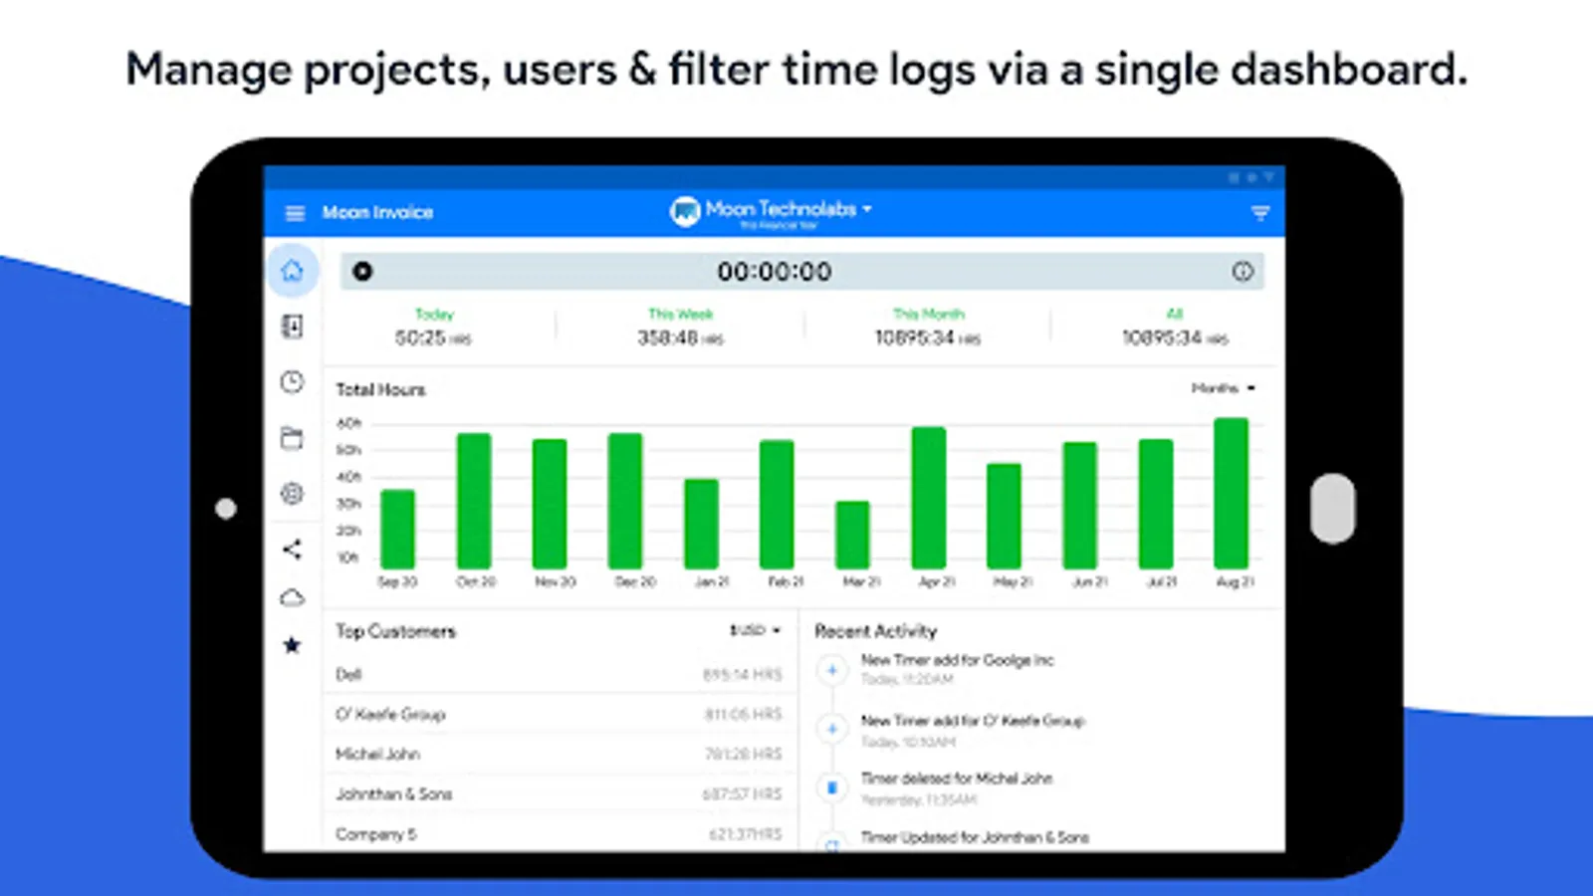Click the Aug 21 chart bar
Screen dimensions: 1593x896
(1232, 494)
